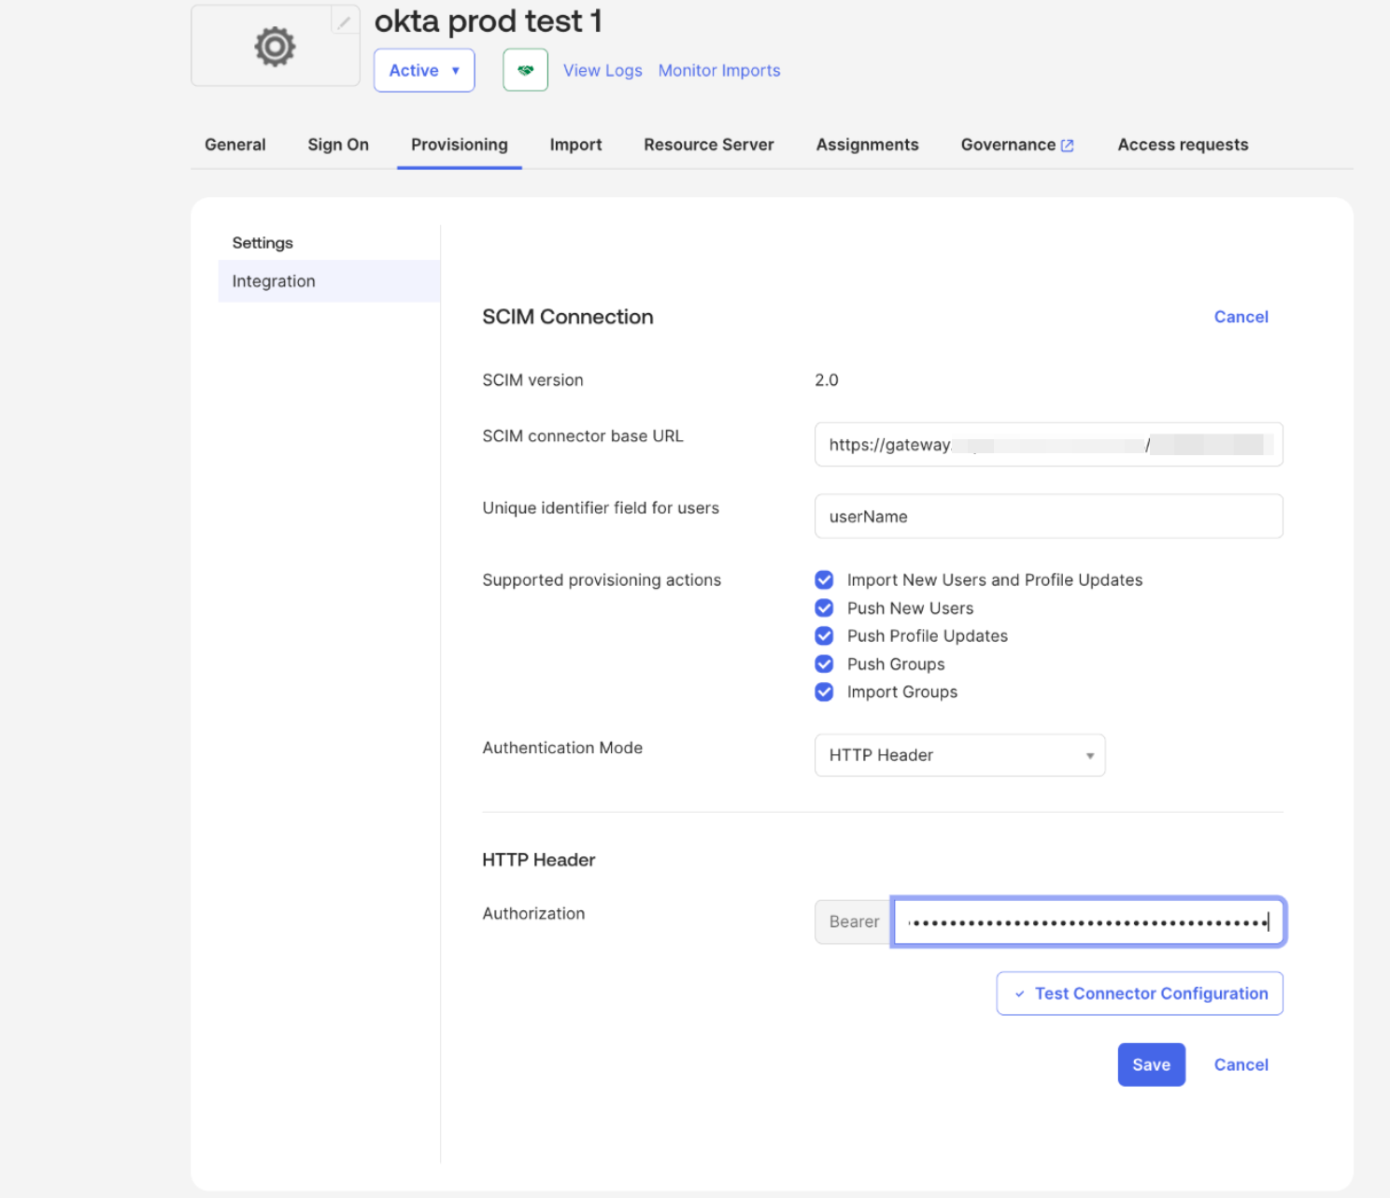Click the Bearer prefix label

click(x=854, y=922)
